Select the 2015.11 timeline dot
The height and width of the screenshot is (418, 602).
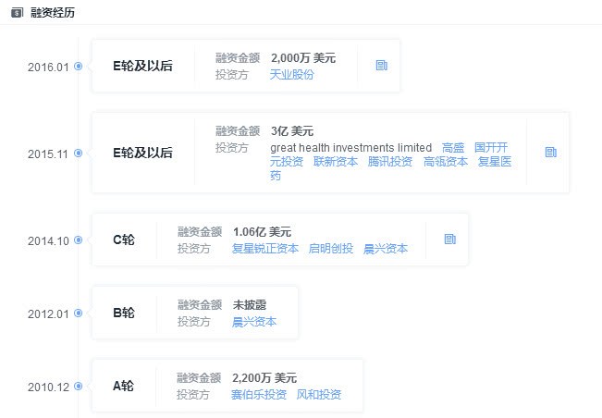pos(79,153)
